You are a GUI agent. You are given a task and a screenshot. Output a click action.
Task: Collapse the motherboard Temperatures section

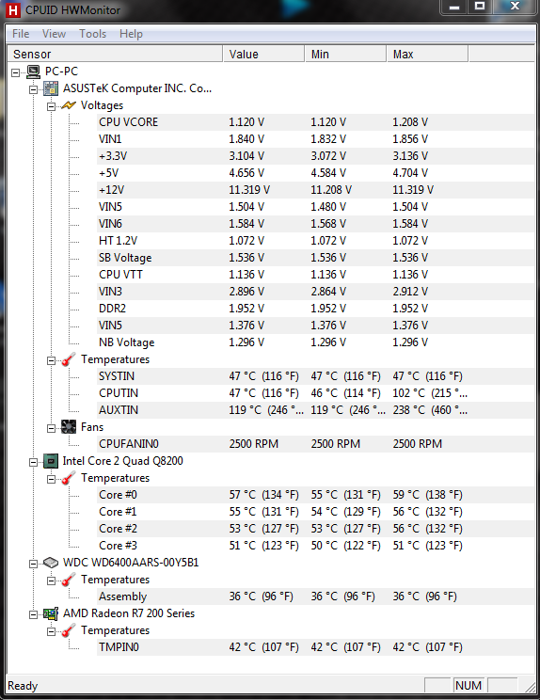tap(52, 360)
